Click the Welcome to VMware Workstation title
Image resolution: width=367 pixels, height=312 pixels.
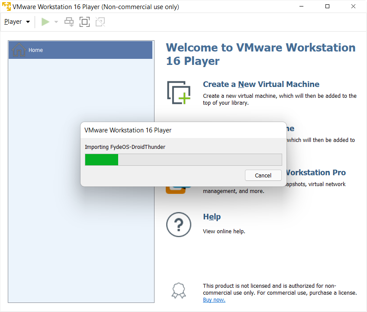pyautogui.click(x=261, y=54)
